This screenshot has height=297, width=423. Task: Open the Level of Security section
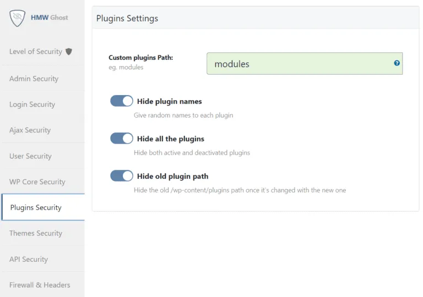36,52
